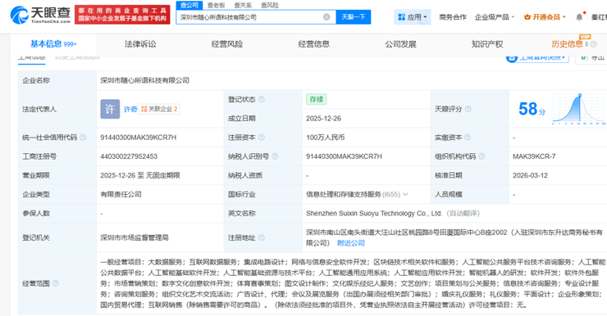Open legal representative avatar 许

[x=110, y=109]
